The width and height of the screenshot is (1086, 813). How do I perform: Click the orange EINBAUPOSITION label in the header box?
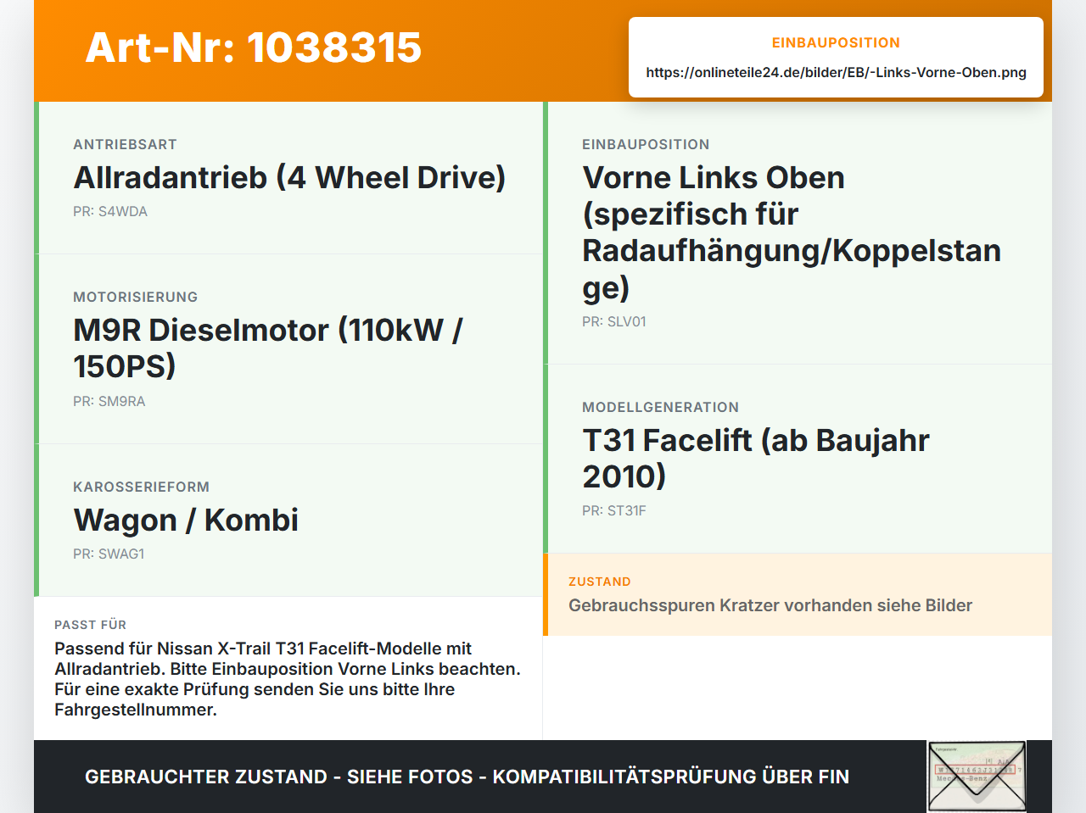pyautogui.click(x=836, y=42)
